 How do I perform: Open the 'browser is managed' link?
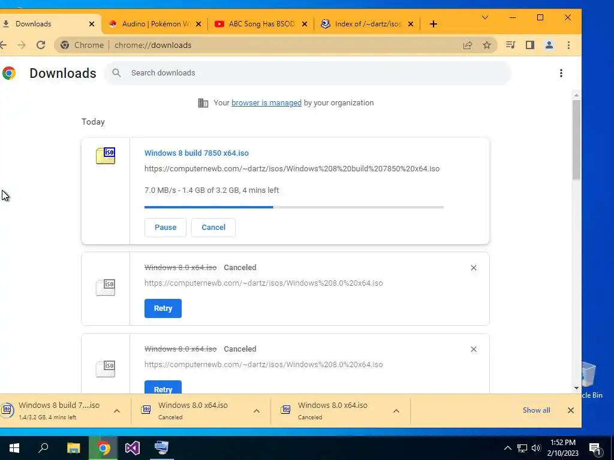266,103
